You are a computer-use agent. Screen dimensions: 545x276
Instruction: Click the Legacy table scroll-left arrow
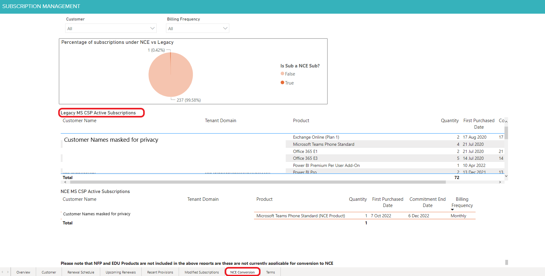tap(65, 182)
